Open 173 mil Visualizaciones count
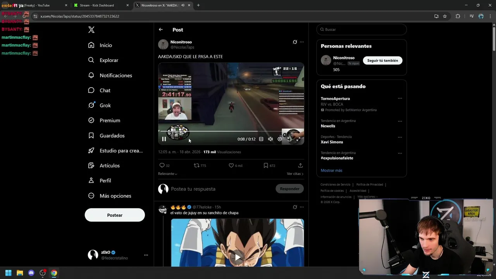Image resolution: width=496 pixels, height=279 pixels. point(222,152)
